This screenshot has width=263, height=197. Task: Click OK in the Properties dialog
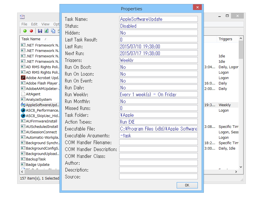pos(187,185)
